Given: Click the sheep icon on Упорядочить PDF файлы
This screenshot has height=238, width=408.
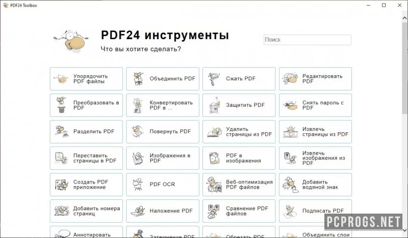Looking at the screenshot, I should pyautogui.click(x=61, y=79).
